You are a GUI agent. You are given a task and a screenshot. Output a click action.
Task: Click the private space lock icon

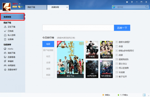tap(5, 35)
